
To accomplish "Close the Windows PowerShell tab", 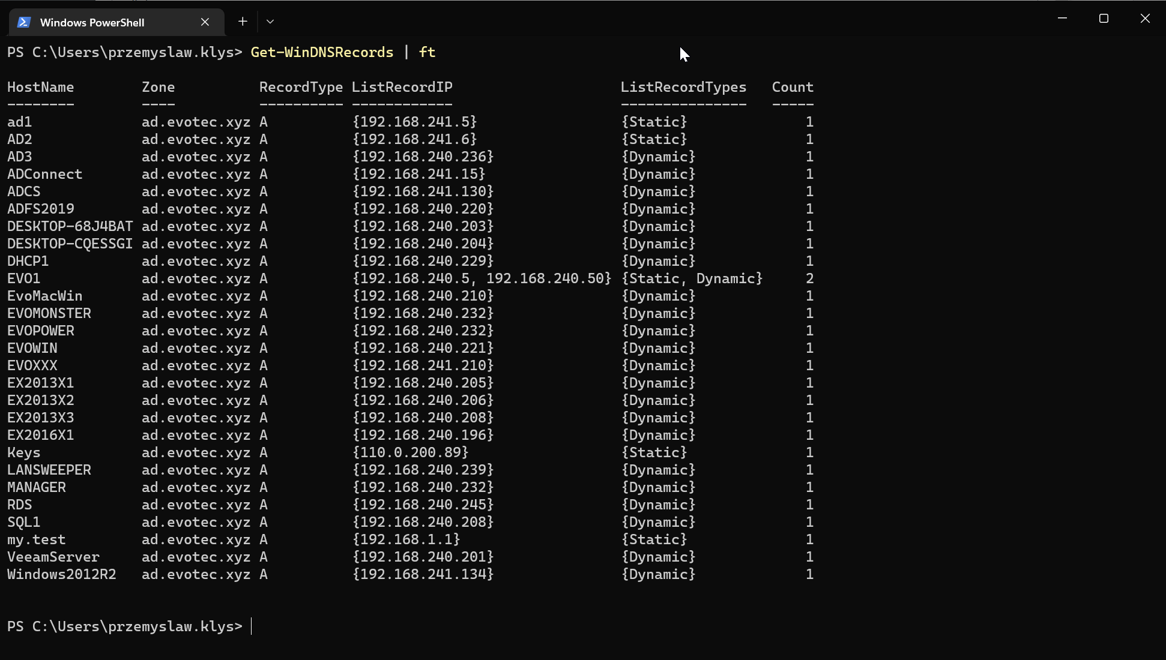I will tap(205, 22).
